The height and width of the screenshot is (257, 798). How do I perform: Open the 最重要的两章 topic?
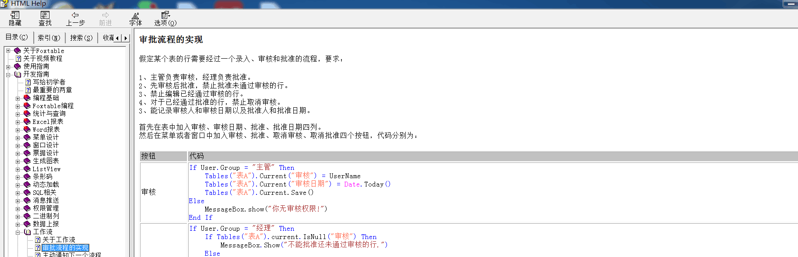point(52,90)
